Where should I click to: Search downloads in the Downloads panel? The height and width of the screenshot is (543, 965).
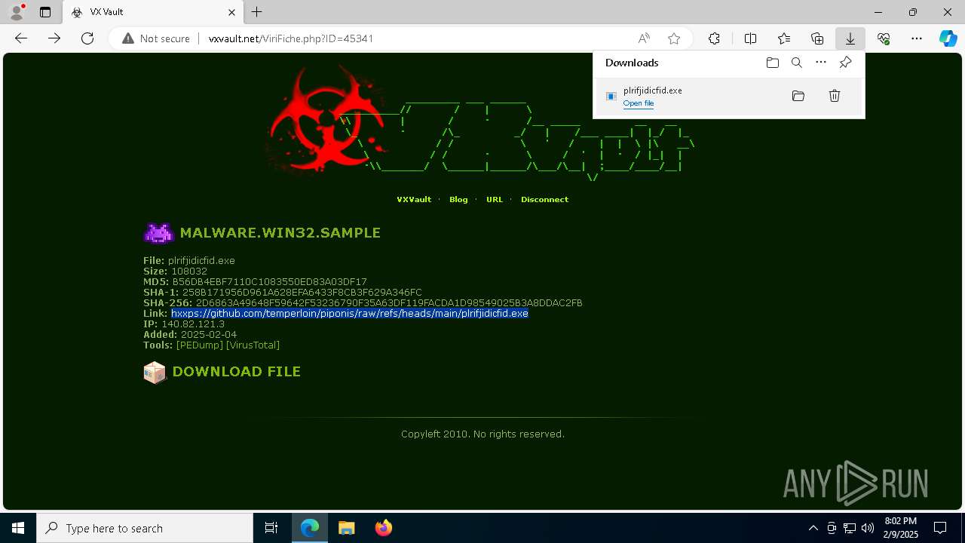(797, 63)
